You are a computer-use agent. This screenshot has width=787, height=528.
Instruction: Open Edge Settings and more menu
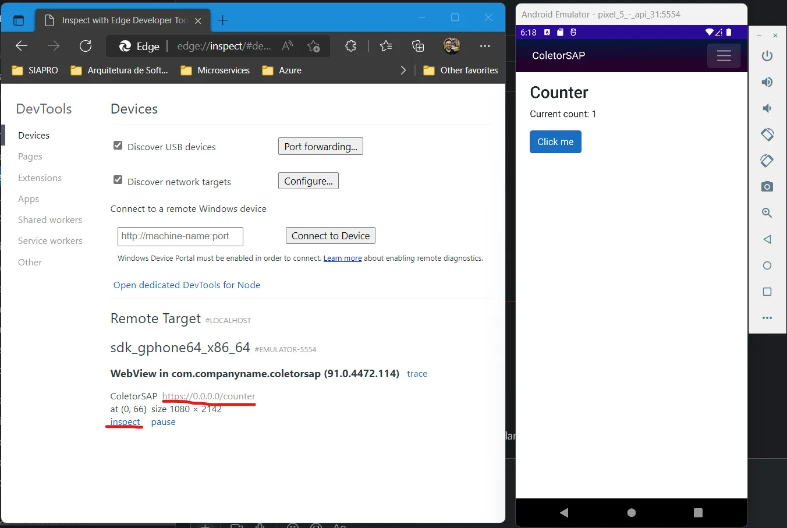tap(485, 46)
